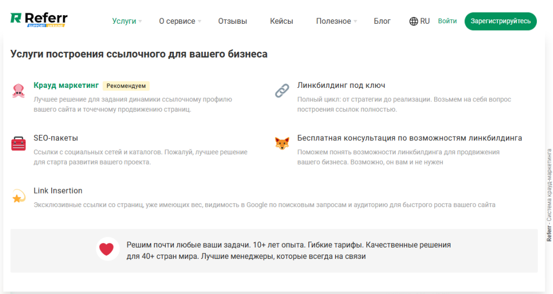This screenshot has width=553, height=294.
Task: Open the Блог section
Action: (x=382, y=22)
